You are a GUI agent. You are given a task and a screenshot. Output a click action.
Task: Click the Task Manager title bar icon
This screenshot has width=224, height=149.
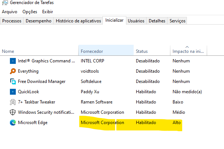(5, 3)
